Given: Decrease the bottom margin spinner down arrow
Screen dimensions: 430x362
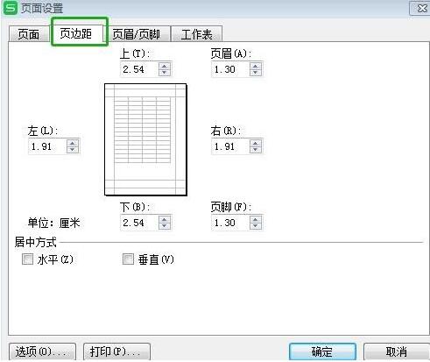Looking at the screenshot, I should (165, 226).
